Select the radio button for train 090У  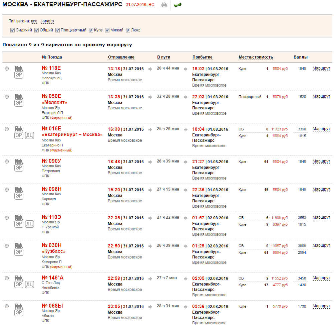tap(7, 161)
